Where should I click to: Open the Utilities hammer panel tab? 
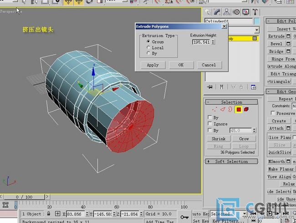[x=255, y=12]
